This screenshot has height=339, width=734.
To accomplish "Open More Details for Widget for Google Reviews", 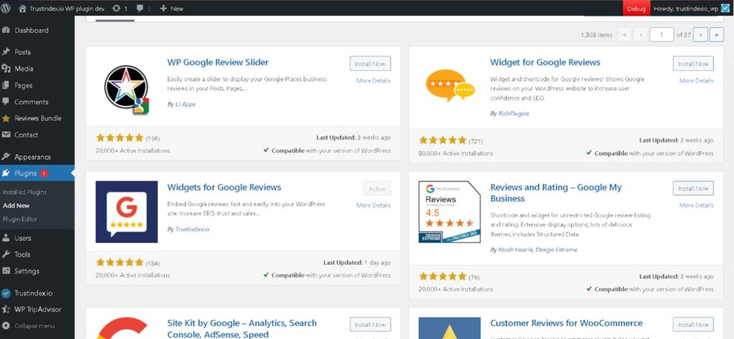I will [x=696, y=81].
